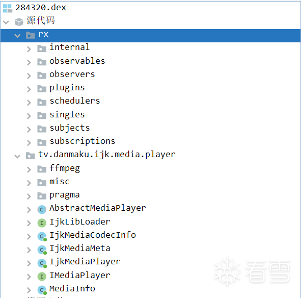Click the ffmpeg package folder icon
Viewport: 301px width, 298px height.
point(42,169)
